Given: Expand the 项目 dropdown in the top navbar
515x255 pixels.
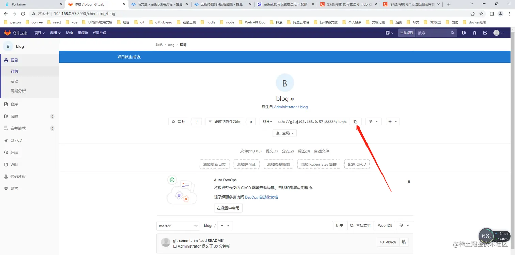Looking at the screenshot, I should tap(40, 33).
